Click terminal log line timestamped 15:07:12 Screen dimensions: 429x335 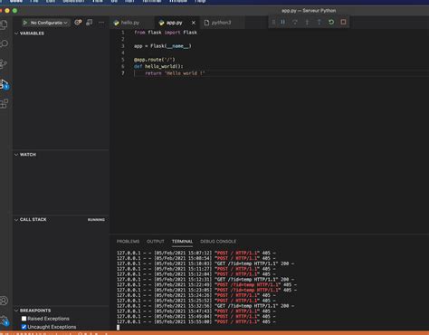pyautogui.click(x=196, y=253)
